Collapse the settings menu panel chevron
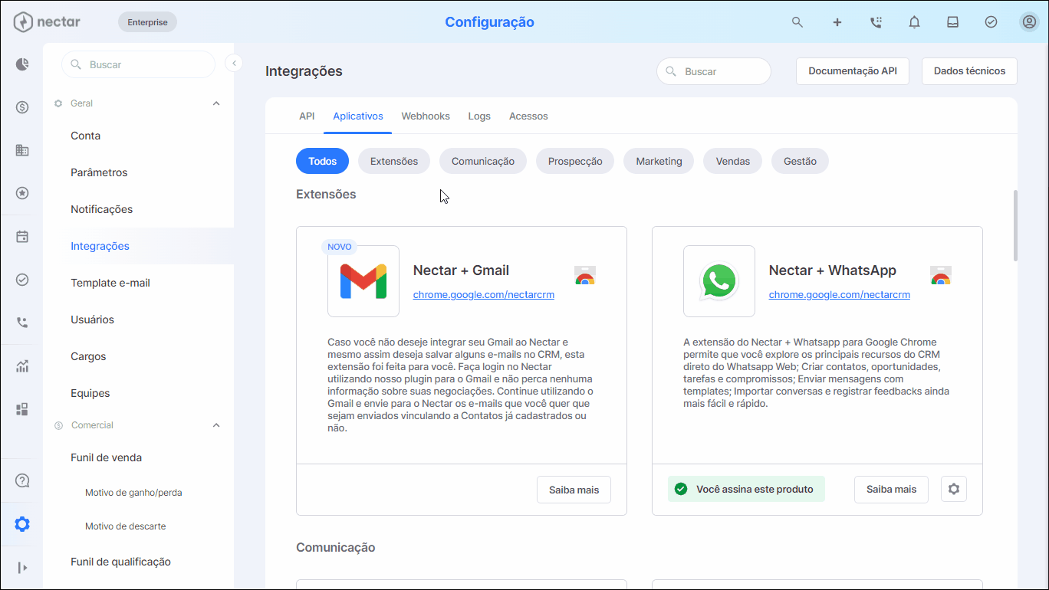The width and height of the screenshot is (1049, 590). pos(234,64)
